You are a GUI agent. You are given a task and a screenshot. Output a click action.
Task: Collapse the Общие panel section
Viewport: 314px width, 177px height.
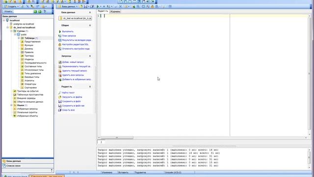tap(90, 26)
